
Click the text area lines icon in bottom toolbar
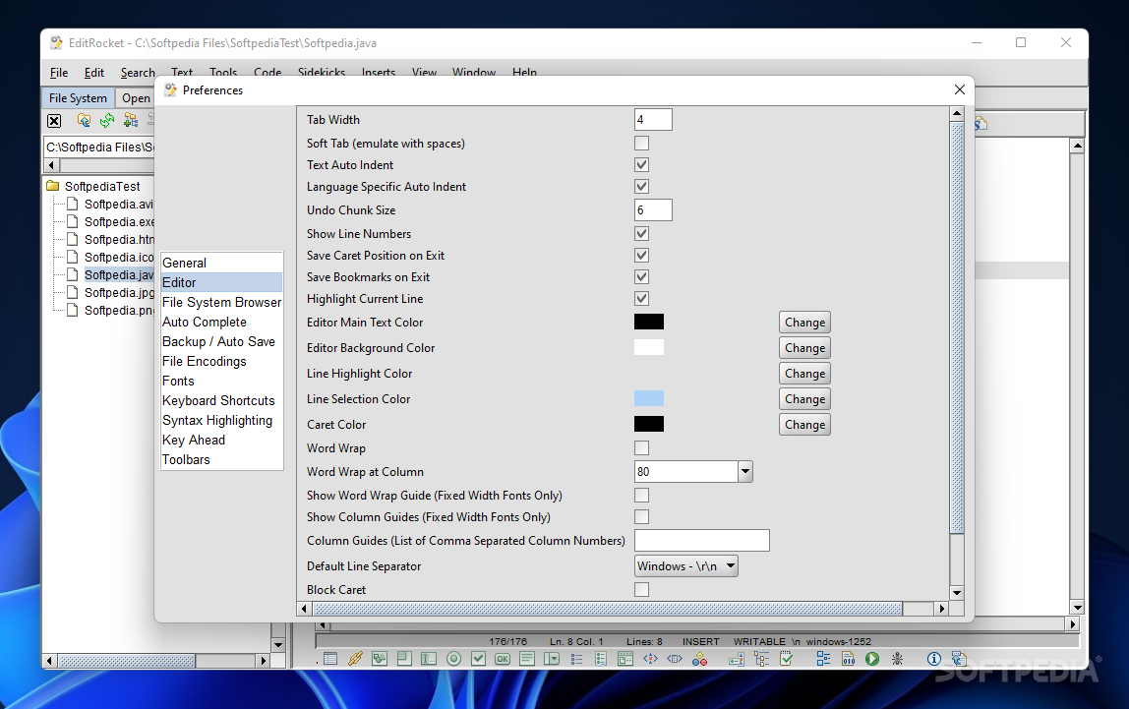click(x=527, y=658)
